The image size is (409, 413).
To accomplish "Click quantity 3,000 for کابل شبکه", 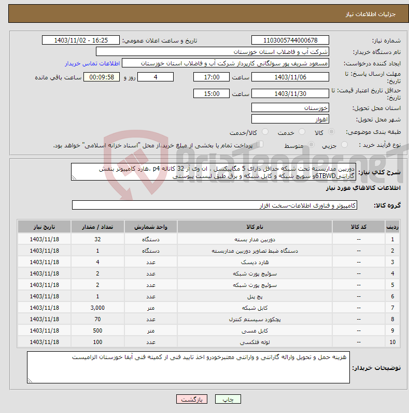I will [97, 308].
